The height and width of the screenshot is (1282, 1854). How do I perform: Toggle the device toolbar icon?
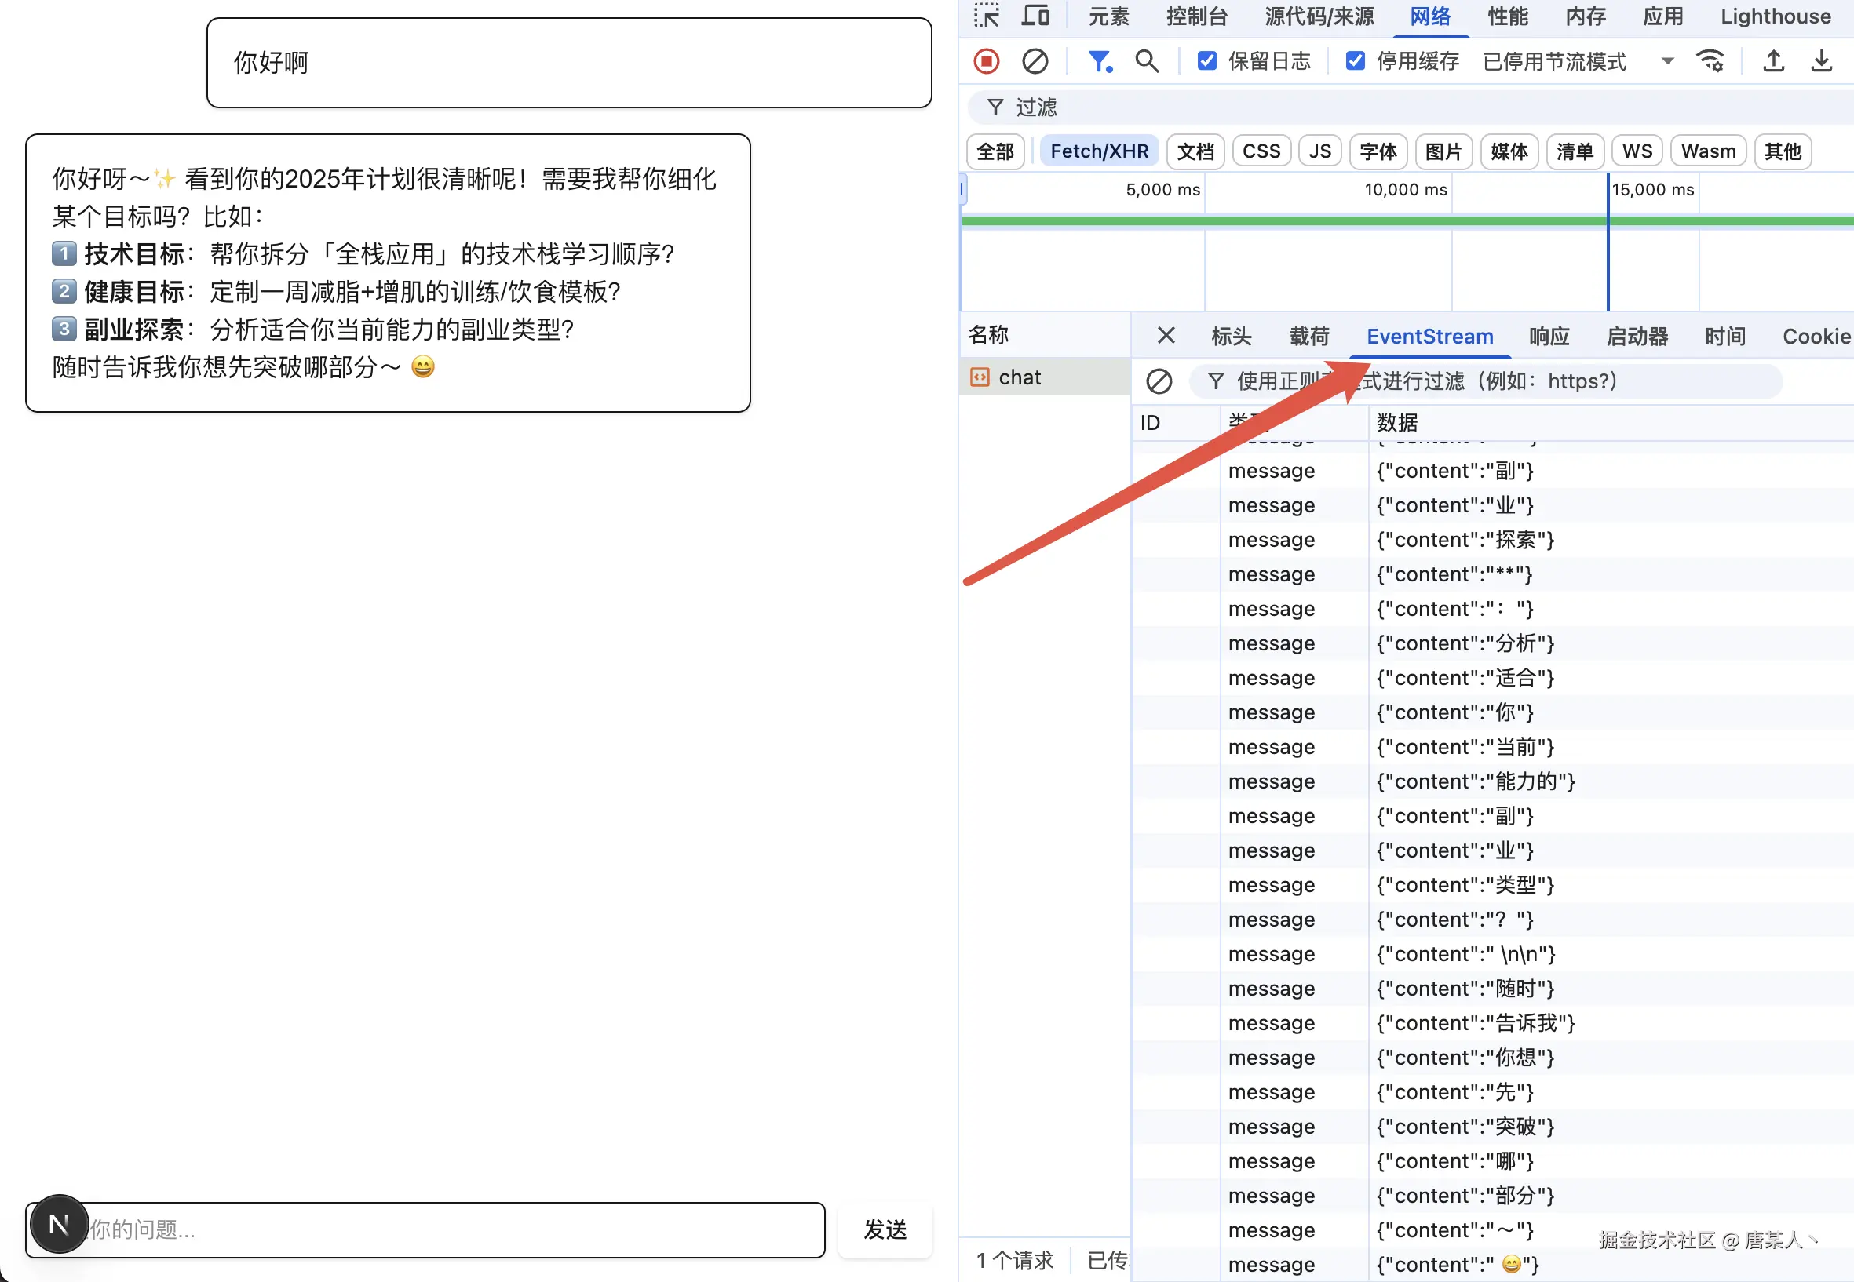[x=1035, y=15]
